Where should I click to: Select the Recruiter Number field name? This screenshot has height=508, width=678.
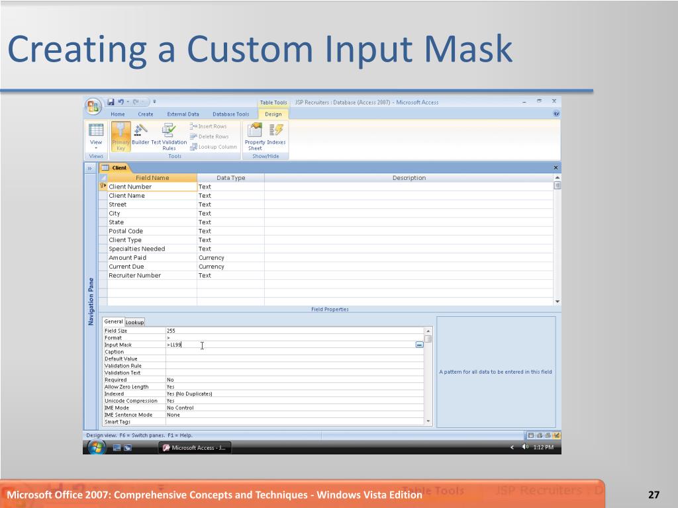click(x=152, y=275)
